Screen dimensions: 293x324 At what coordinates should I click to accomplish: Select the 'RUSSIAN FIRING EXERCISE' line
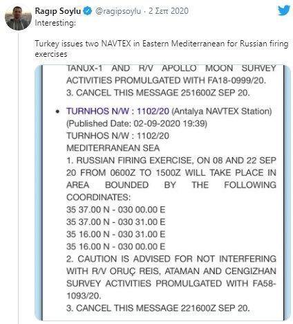coord(171,161)
